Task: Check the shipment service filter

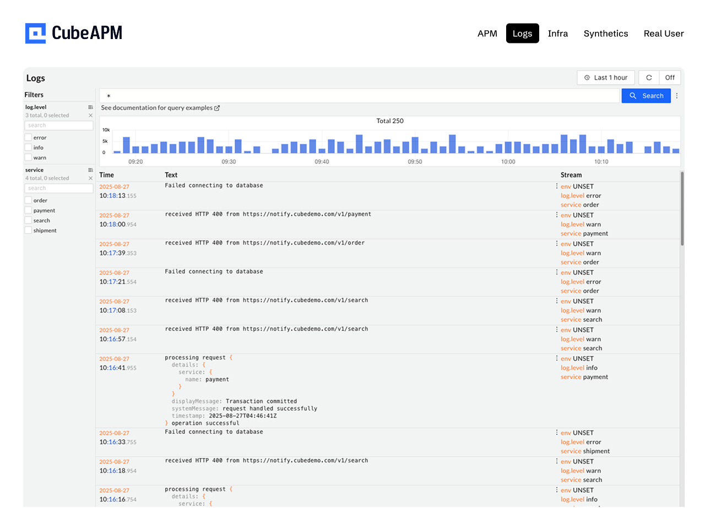Action: [28, 230]
